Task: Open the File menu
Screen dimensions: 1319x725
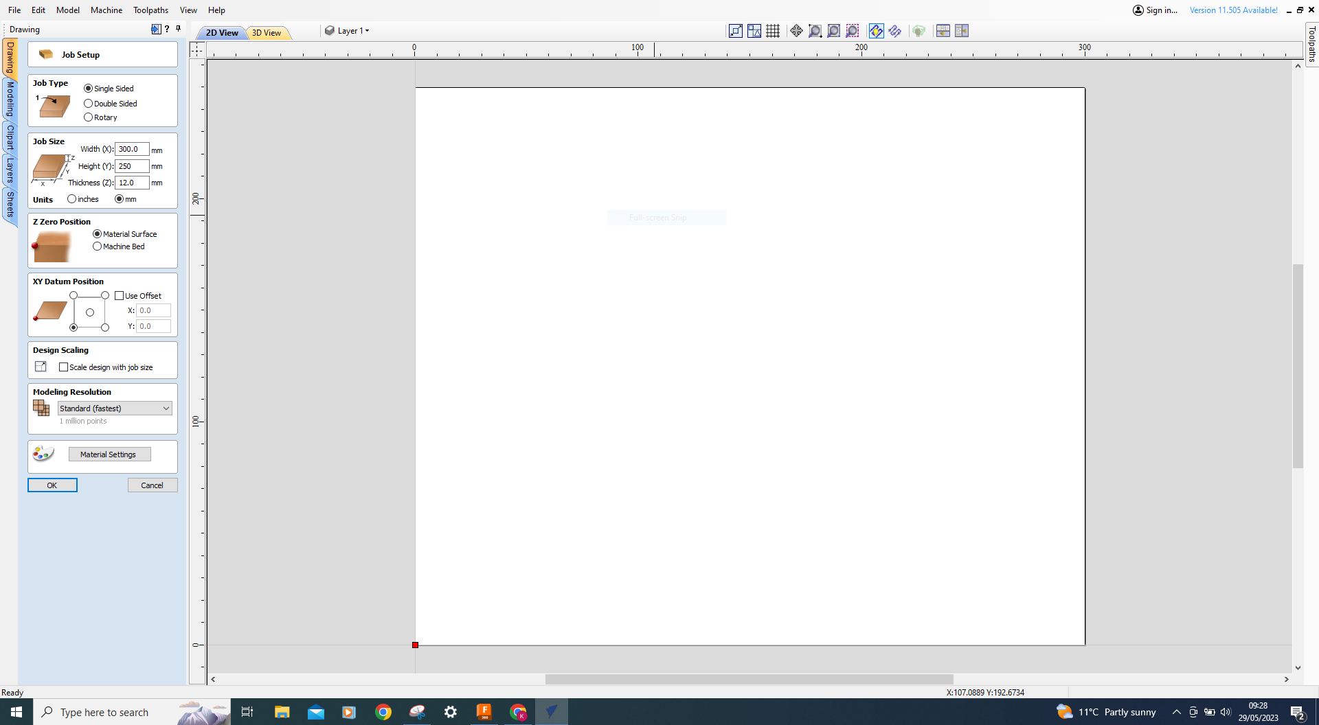Action: coord(14,10)
